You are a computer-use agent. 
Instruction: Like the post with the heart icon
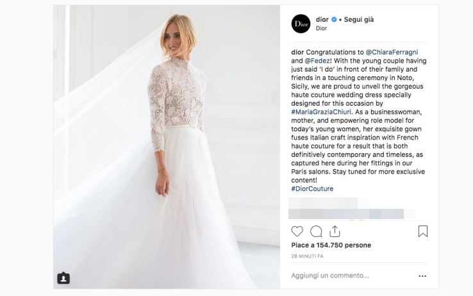297,231
